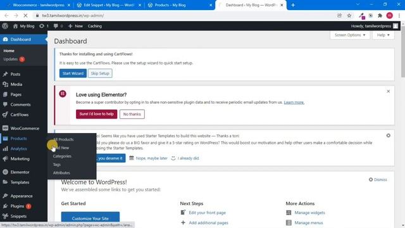Expand Screen Options panel
The height and width of the screenshot is (228, 405).
(x=350, y=35)
